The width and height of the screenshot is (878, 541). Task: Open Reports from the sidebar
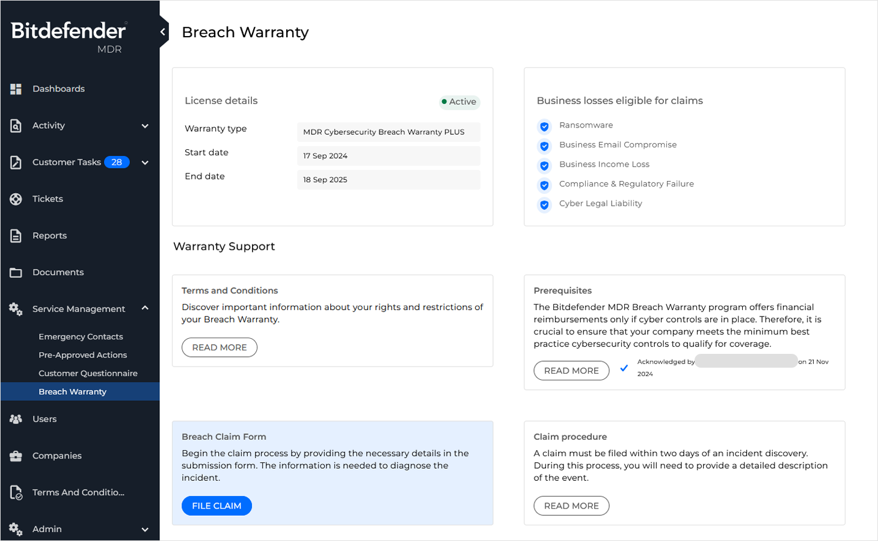tap(50, 235)
